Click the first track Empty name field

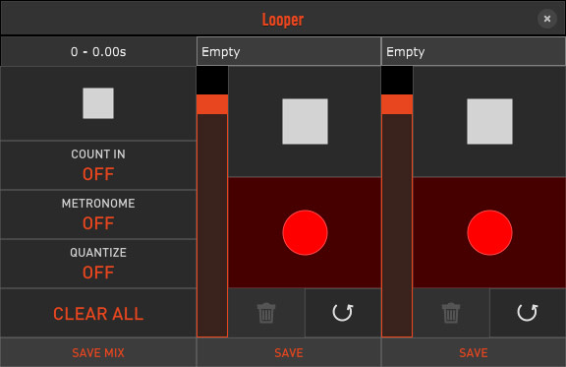point(289,51)
